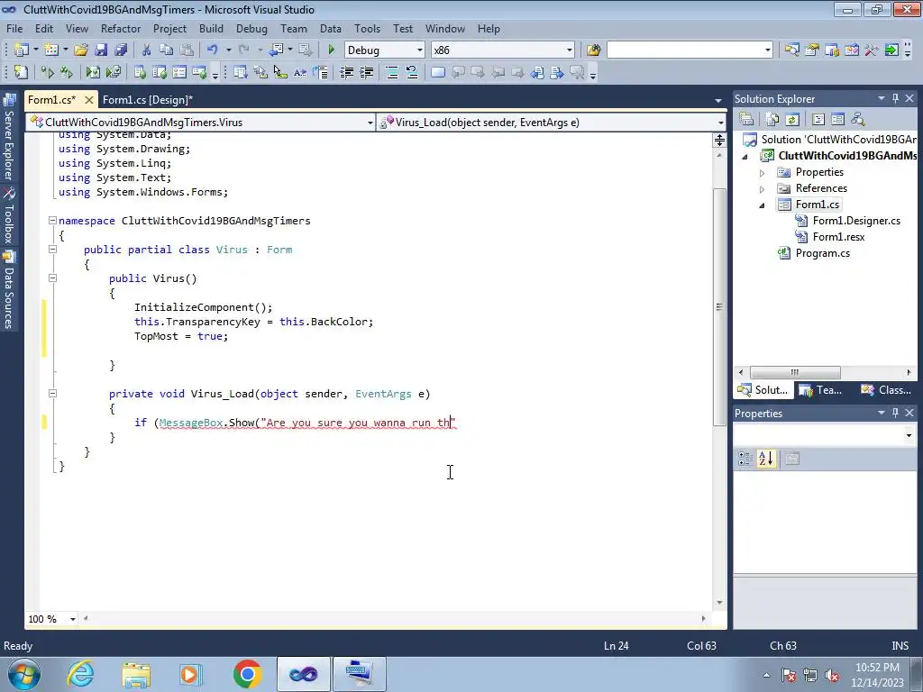Decrease line indent in the text toolbar
Image resolution: width=923 pixels, height=692 pixels.
(x=347, y=72)
